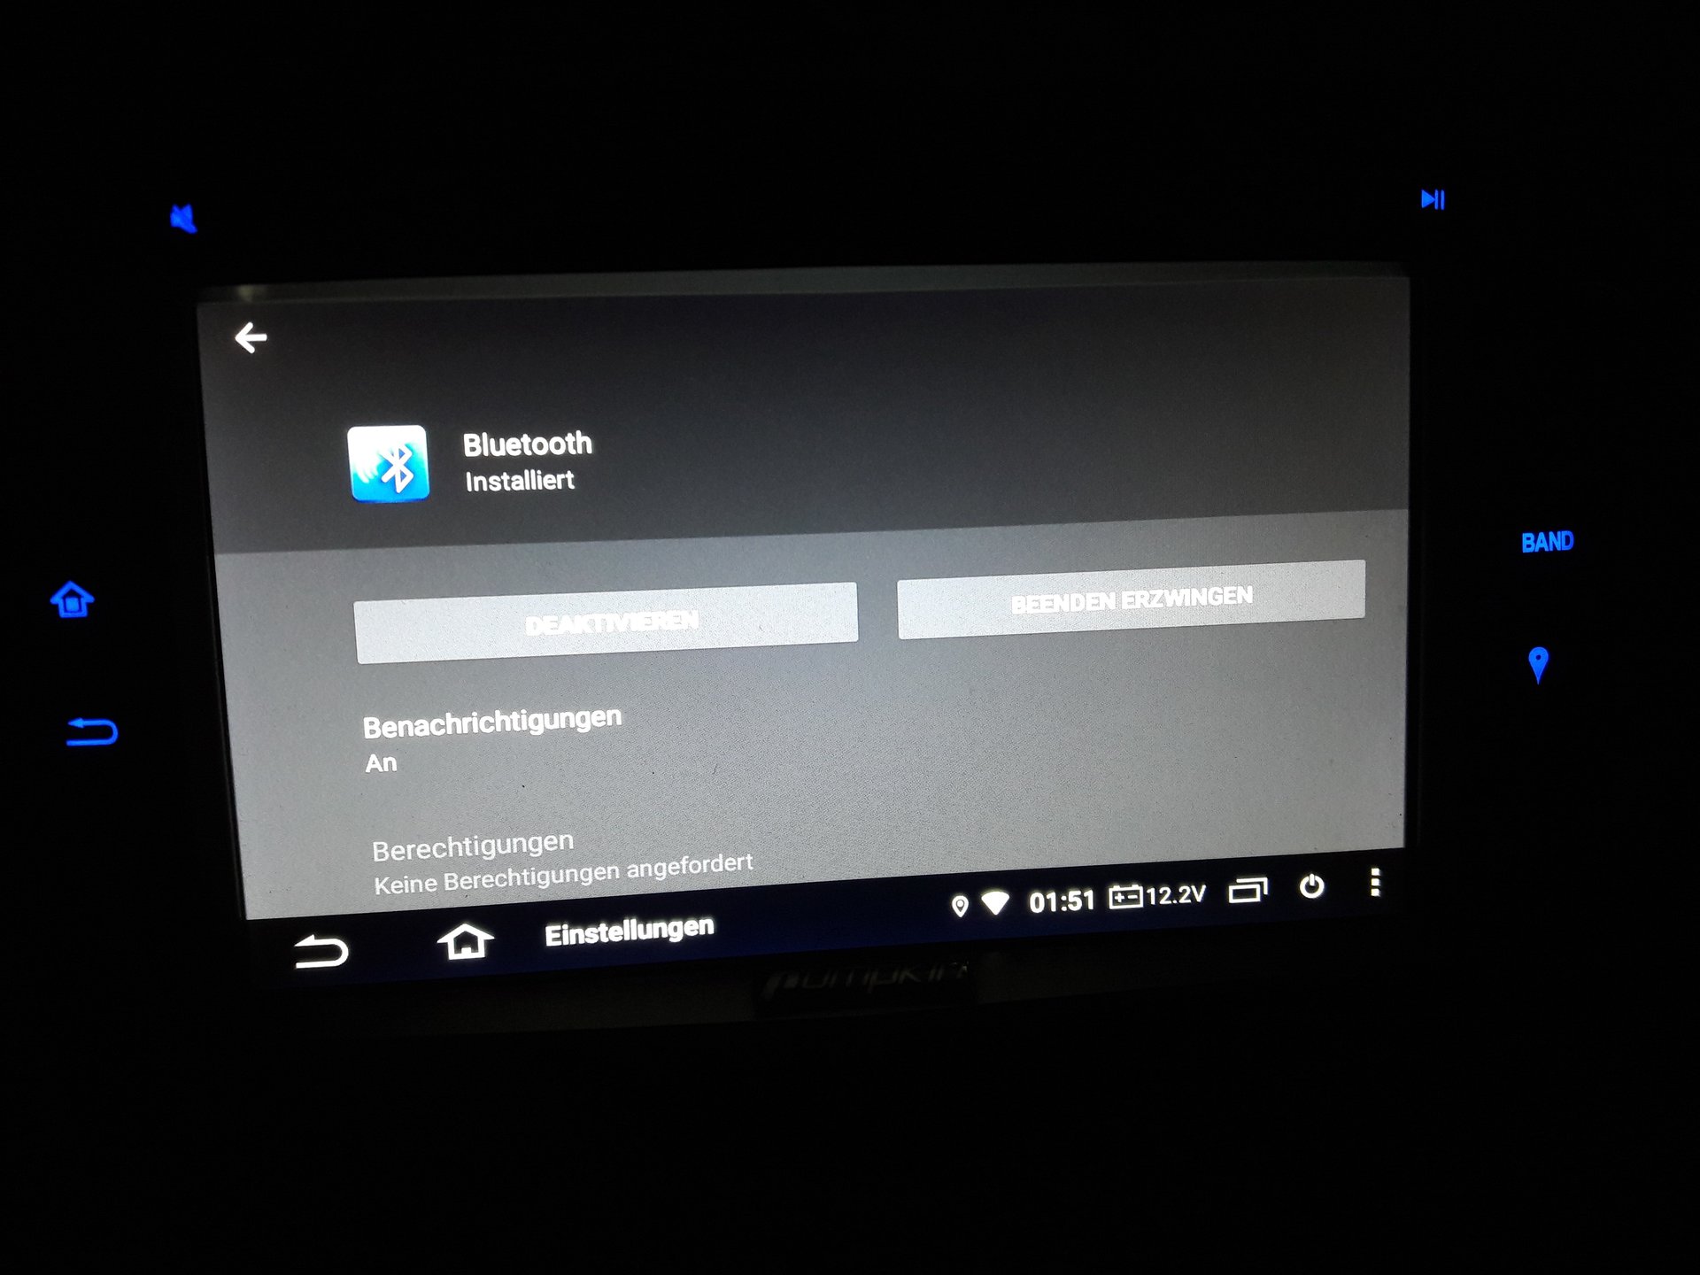
Task: Tap the navigation bar home icon
Action: (x=465, y=941)
